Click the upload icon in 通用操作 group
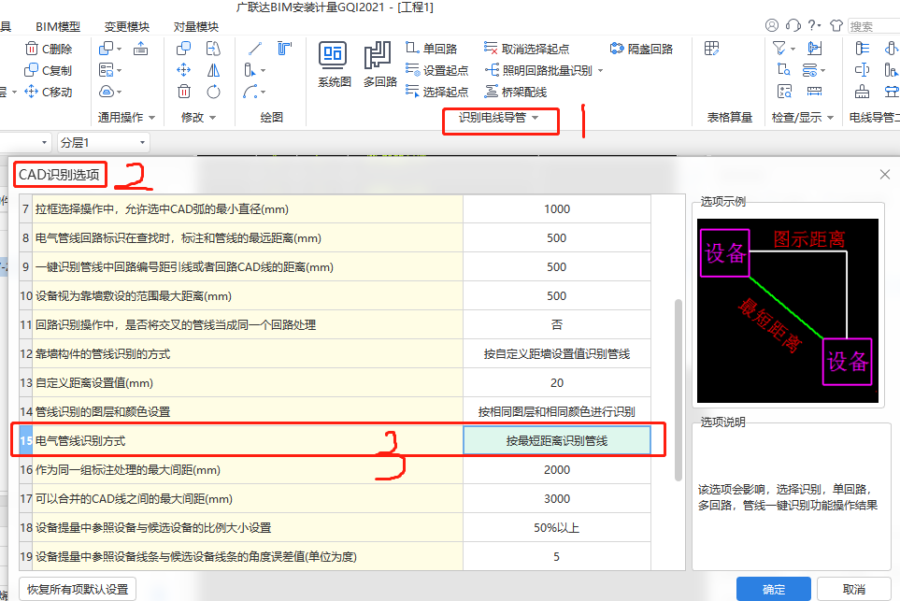Viewport: 900px width, 601px height. click(x=140, y=49)
